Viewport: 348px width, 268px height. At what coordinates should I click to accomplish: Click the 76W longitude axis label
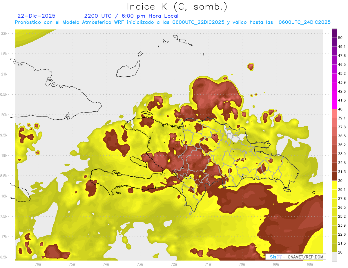38,264
